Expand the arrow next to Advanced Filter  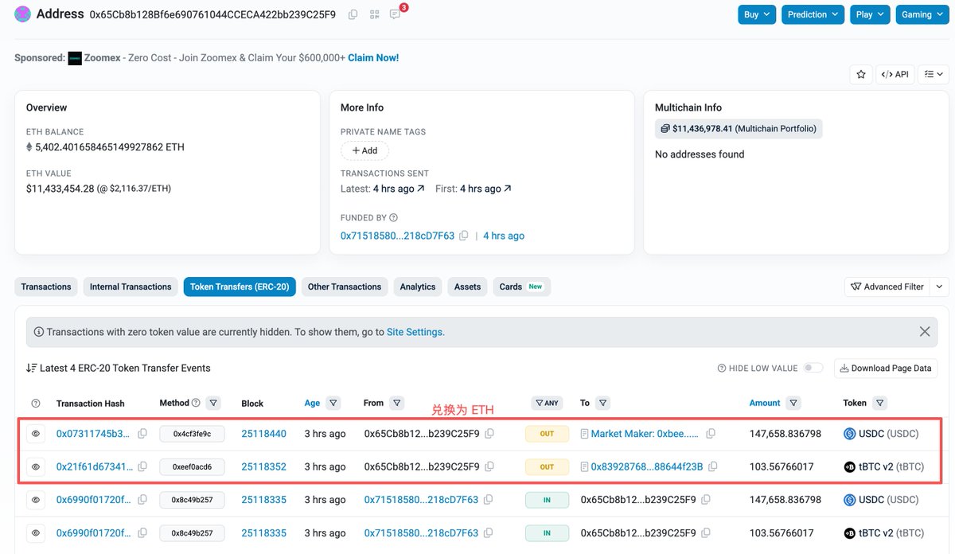(x=939, y=287)
